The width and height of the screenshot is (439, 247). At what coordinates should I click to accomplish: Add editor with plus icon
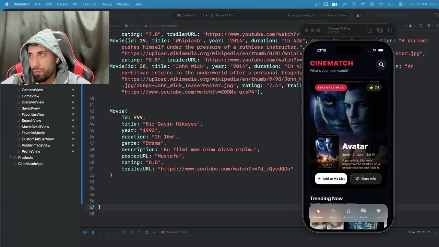pyautogui.click(x=437, y=26)
